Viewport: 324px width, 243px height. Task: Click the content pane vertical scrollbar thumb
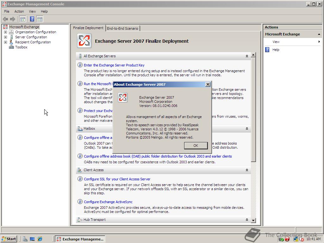pos(253,110)
